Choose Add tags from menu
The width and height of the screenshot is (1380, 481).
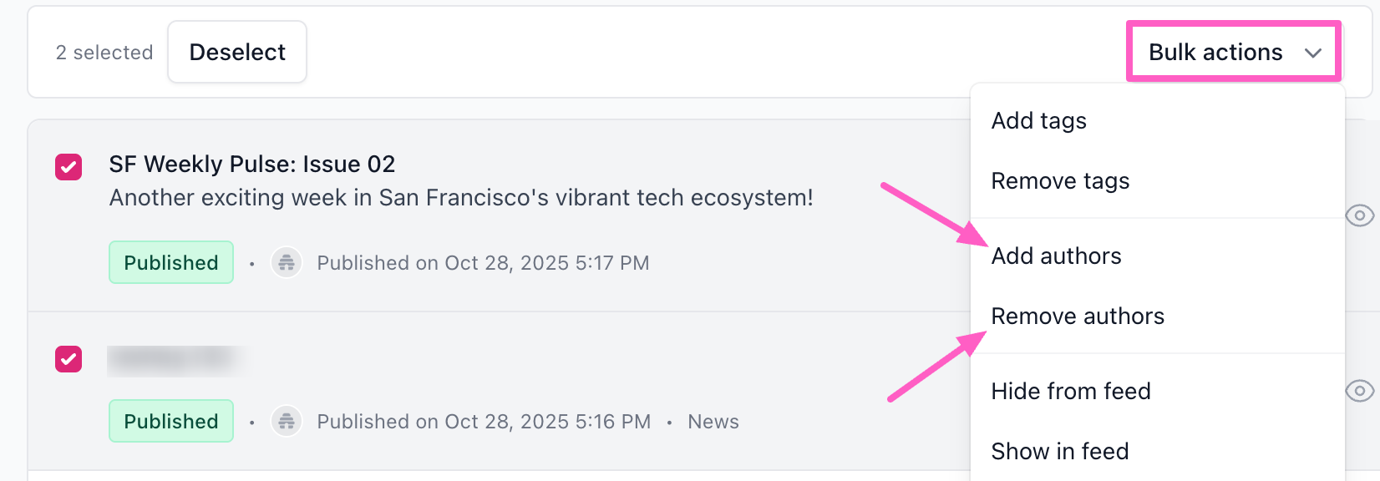[x=1038, y=121]
